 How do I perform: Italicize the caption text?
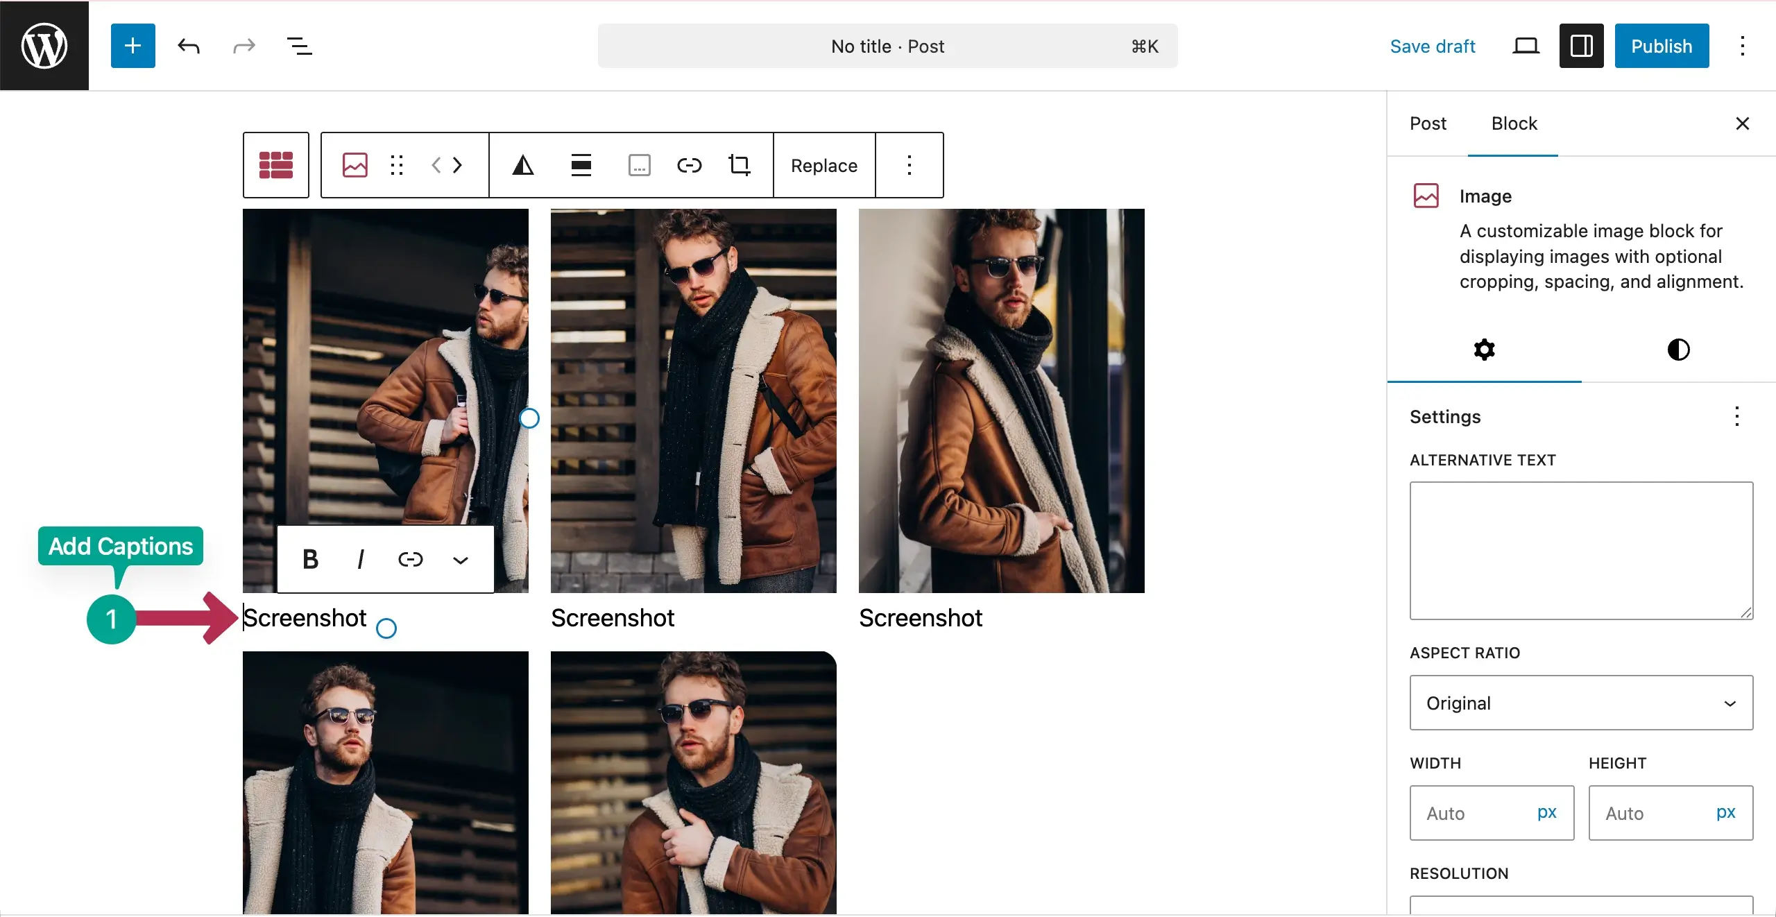360,559
